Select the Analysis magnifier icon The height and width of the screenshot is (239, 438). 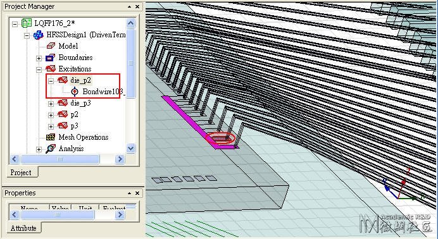(51, 149)
